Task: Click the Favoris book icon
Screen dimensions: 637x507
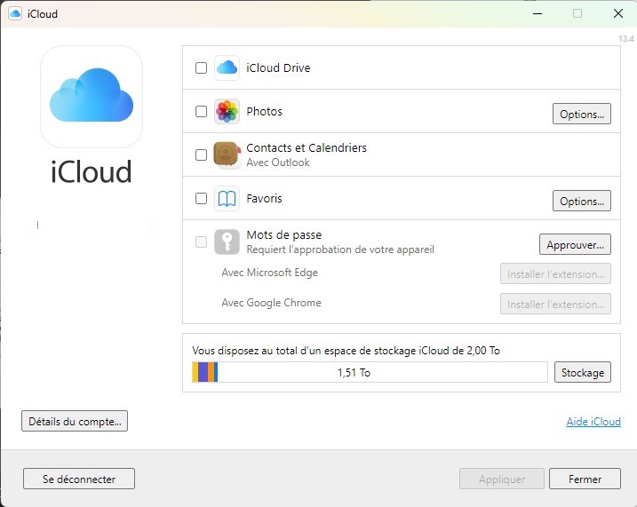Action: click(x=227, y=199)
